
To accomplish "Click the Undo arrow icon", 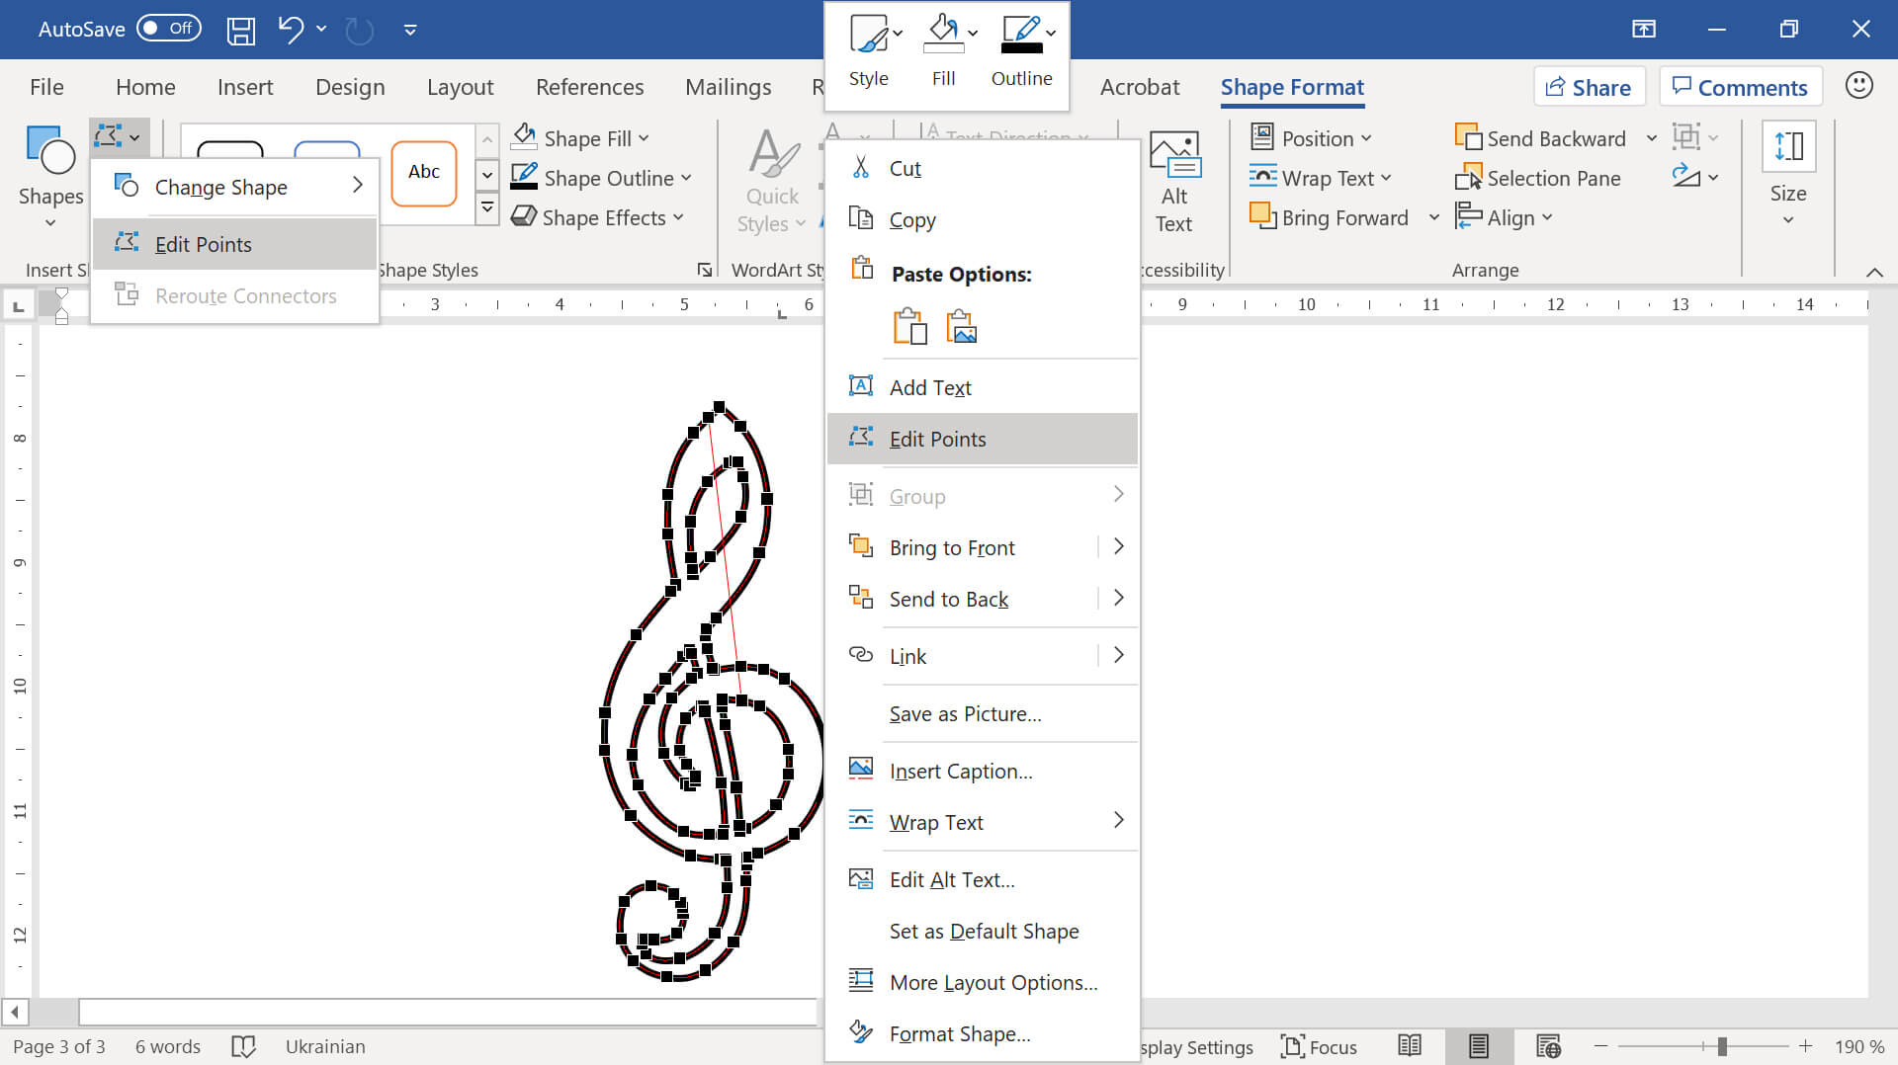I will [x=290, y=30].
